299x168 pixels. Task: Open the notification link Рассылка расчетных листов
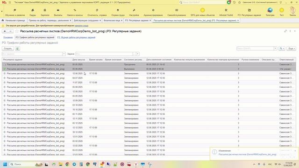coord(247,154)
